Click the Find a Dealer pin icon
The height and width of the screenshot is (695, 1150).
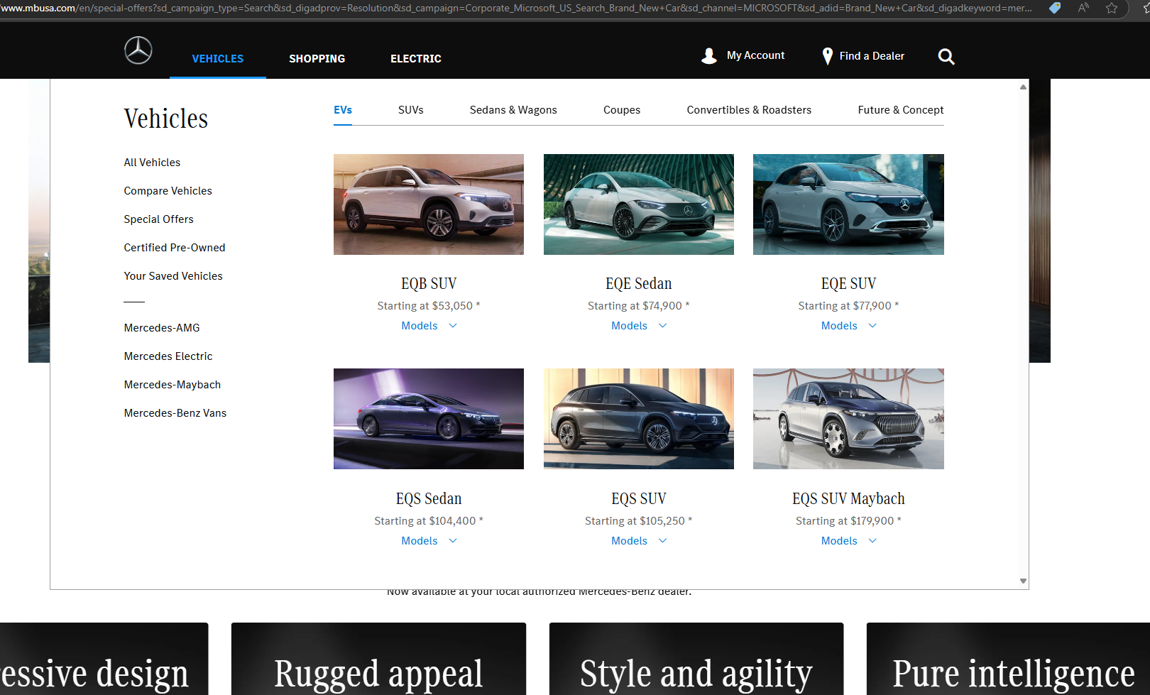[x=827, y=56]
